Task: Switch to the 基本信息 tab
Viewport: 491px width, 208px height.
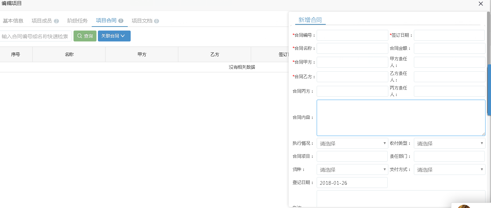Action: tap(13, 21)
